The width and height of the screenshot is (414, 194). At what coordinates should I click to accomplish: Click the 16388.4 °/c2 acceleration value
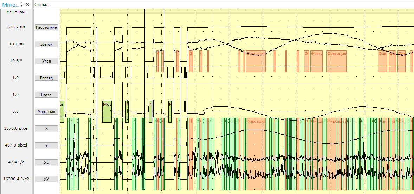pyautogui.click(x=16, y=179)
